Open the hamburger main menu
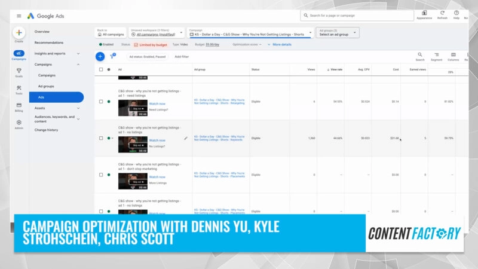This screenshot has height=269, width=478. (19, 16)
